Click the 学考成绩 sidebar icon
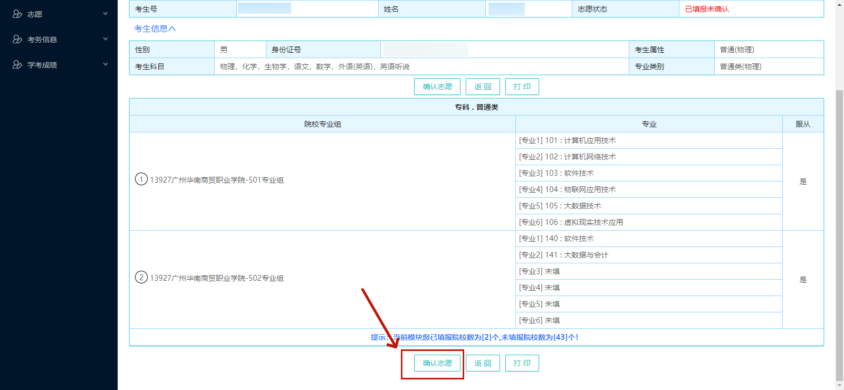Image resolution: width=844 pixels, height=390 pixels. (17, 65)
